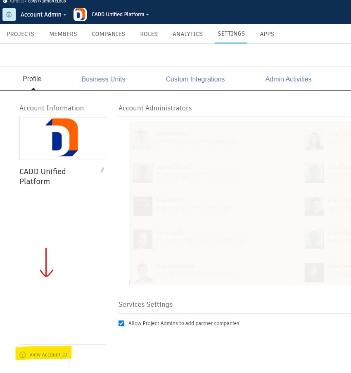Screen dimensions: 351x373
Task: Go to the APPS tab
Action: pos(267,34)
